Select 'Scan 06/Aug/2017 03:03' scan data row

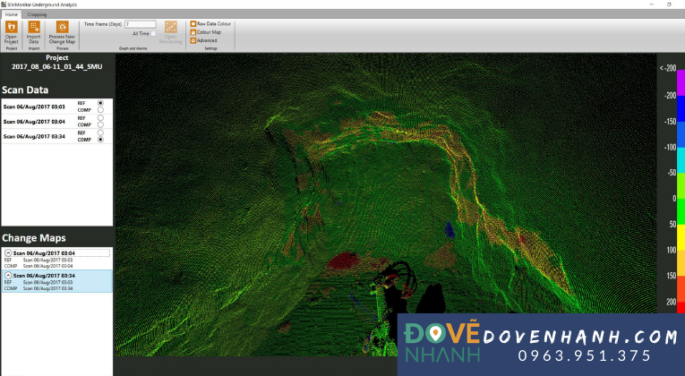(56, 107)
